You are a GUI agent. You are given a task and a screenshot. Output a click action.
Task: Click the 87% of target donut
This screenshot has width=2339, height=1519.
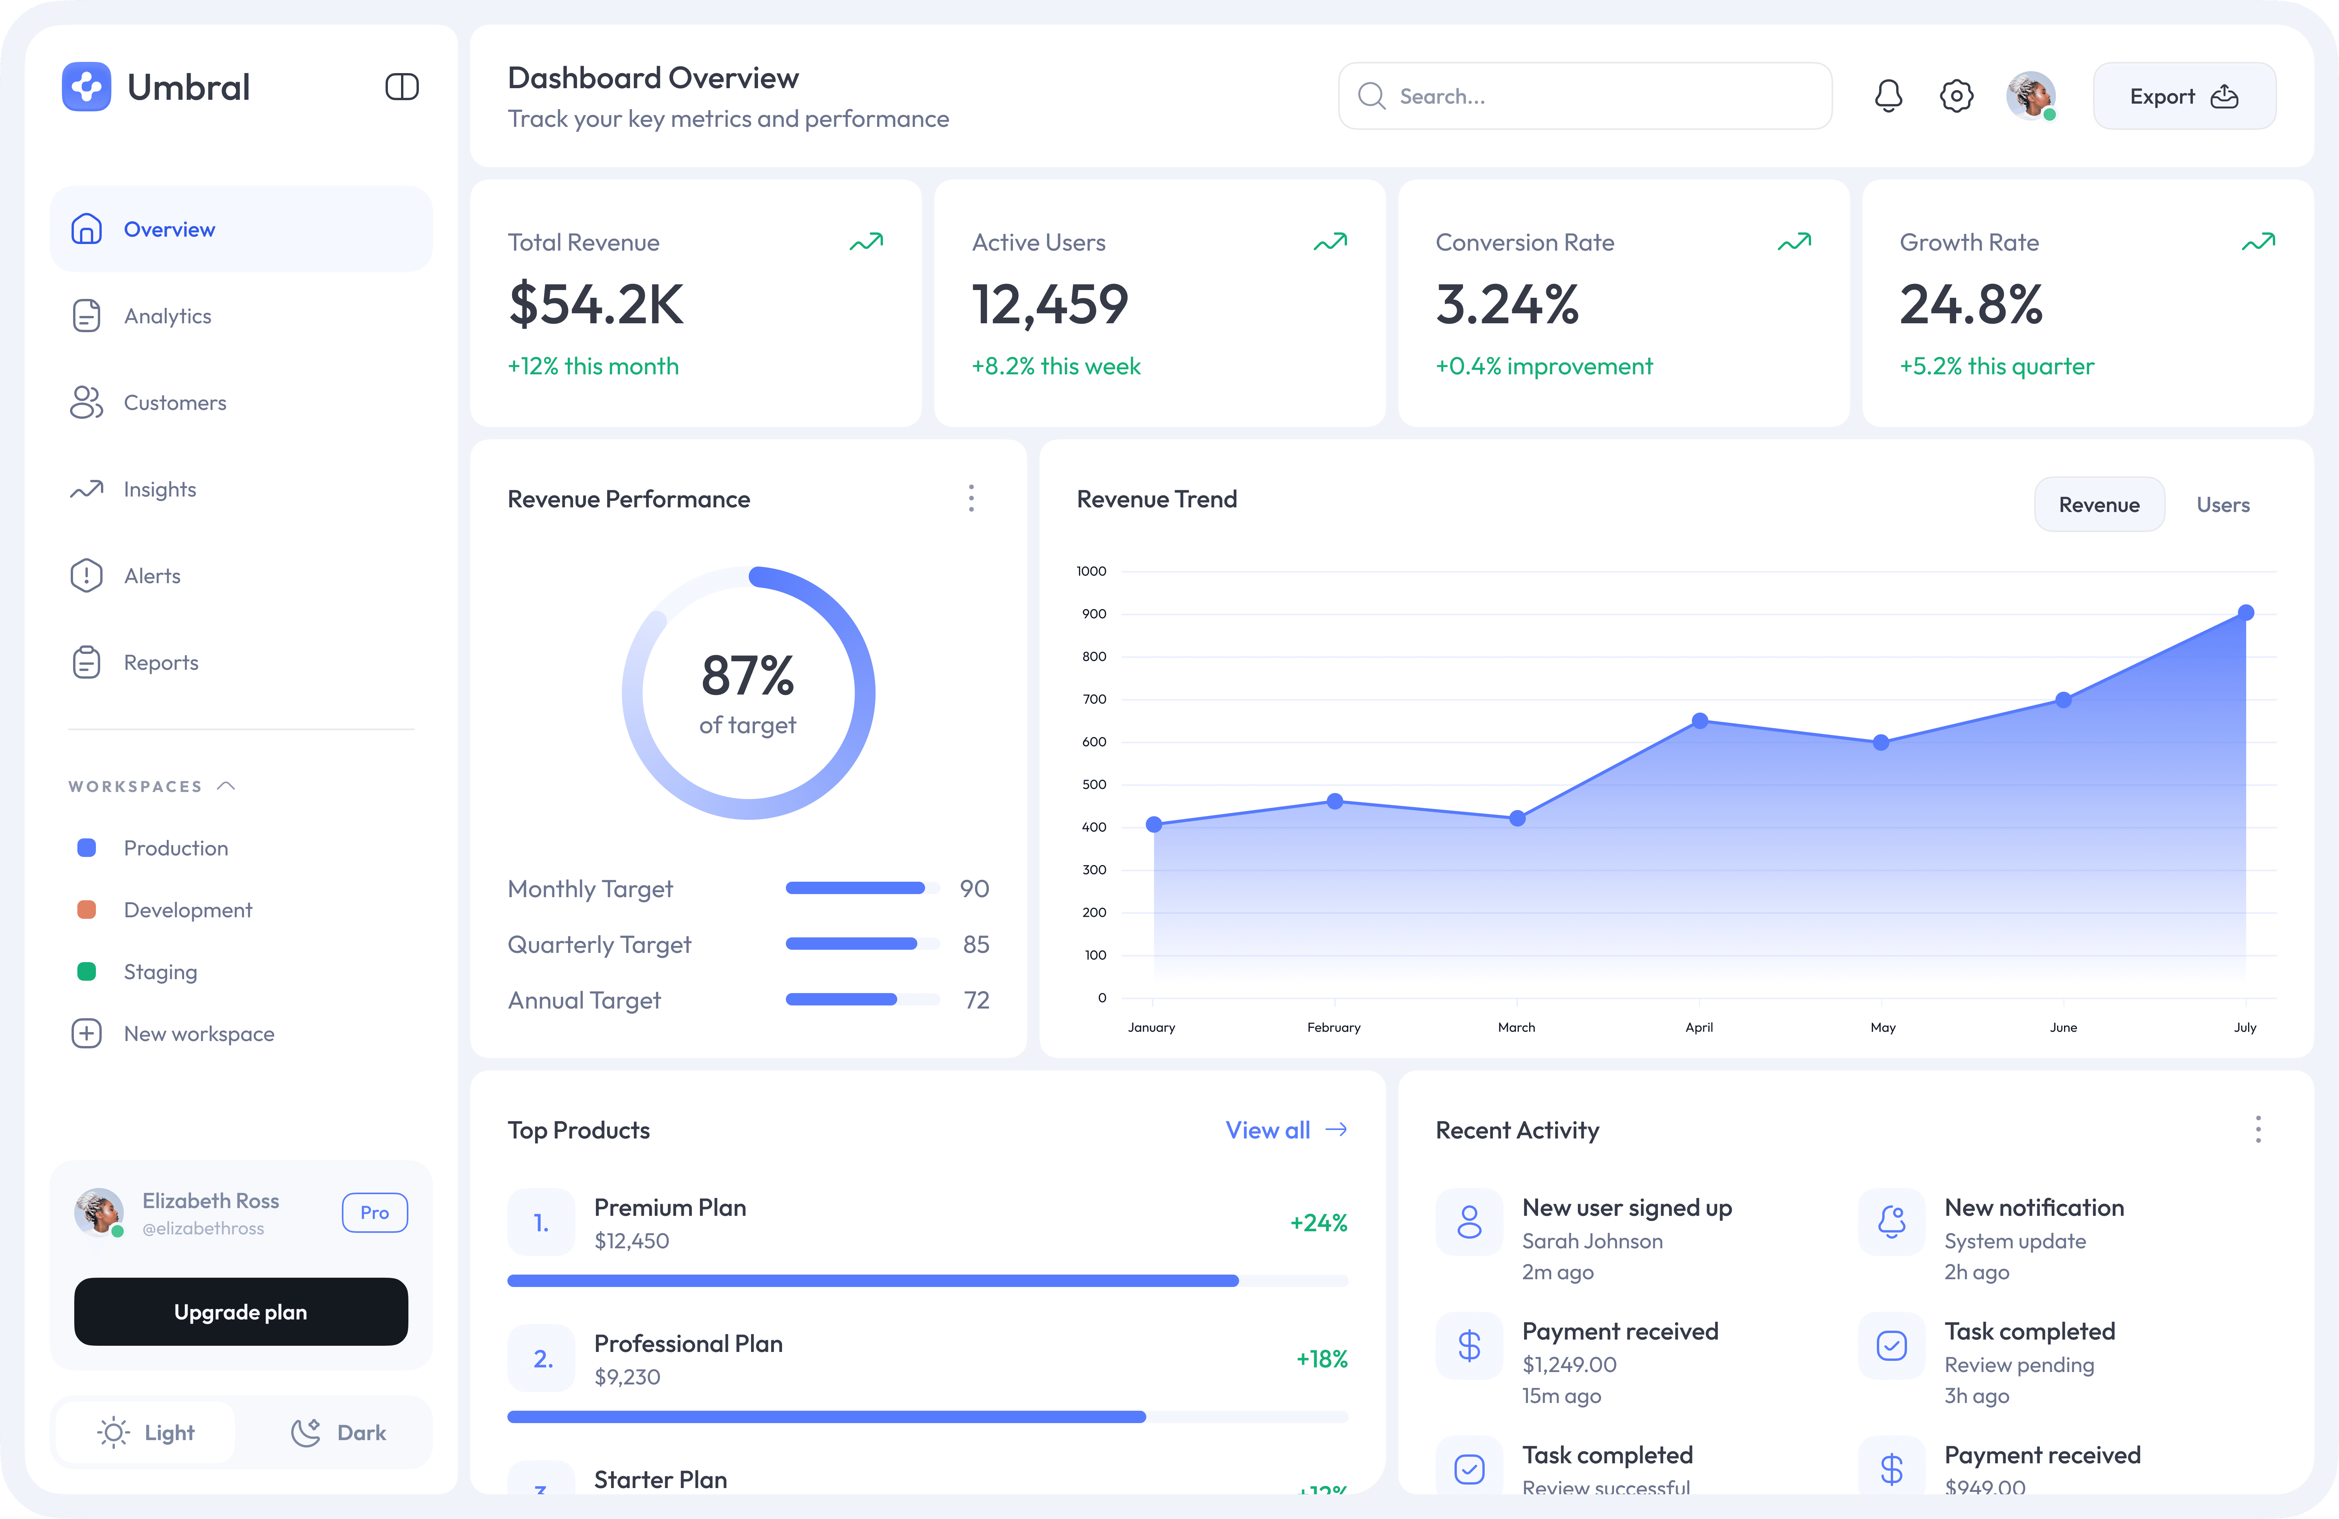(748, 693)
